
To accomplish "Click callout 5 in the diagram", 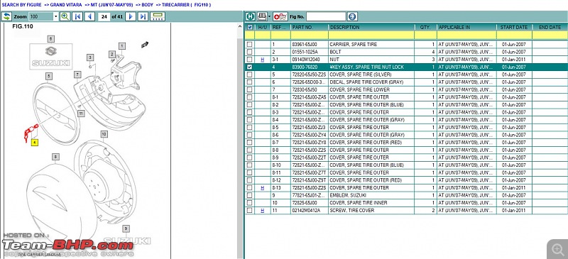I will click(48, 76).
